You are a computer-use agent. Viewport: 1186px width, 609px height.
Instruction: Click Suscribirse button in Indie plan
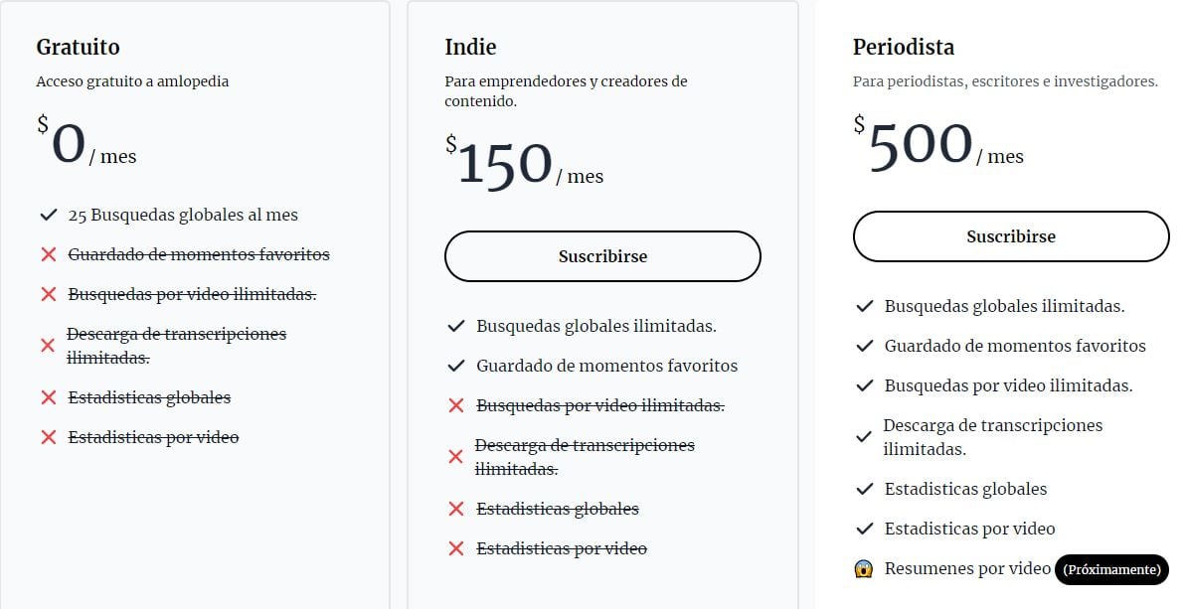(602, 256)
